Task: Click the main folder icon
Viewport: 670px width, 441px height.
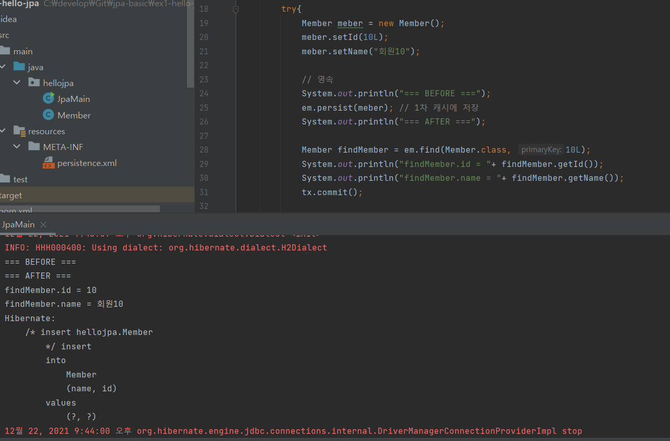Action: click(x=5, y=51)
